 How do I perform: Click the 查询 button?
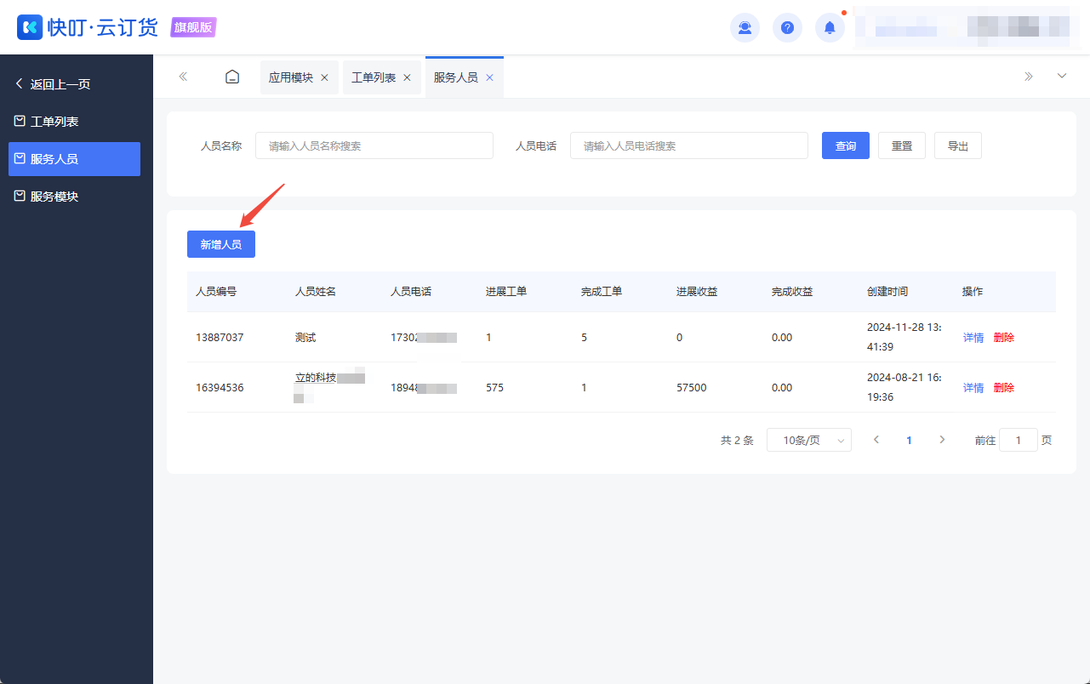coord(846,145)
